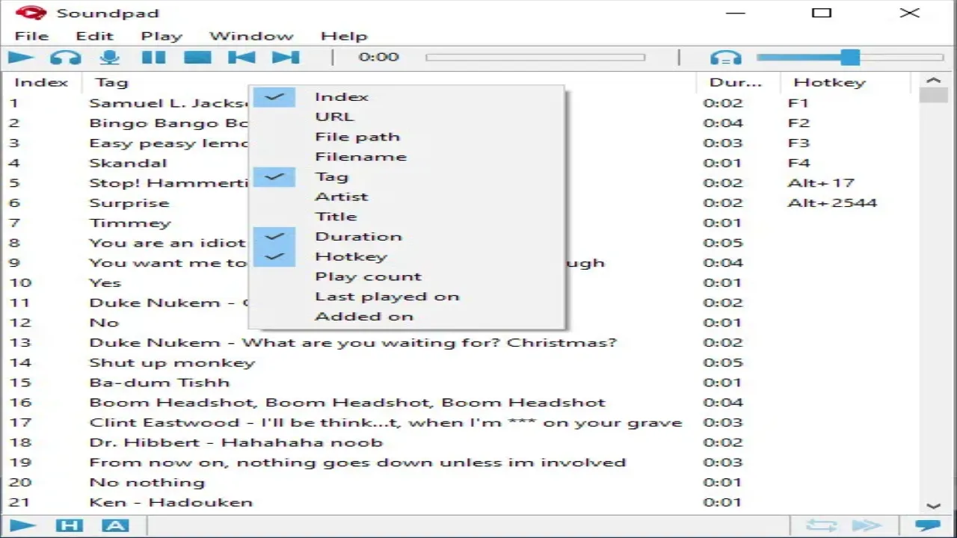The image size is (957, 538).
Task: Play sound through headphones only
Action: [x=66, y=57]
